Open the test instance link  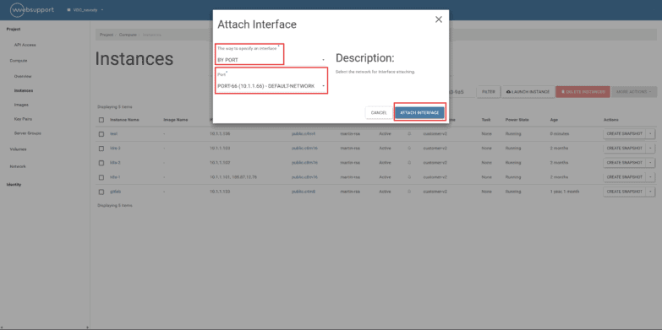113,133
